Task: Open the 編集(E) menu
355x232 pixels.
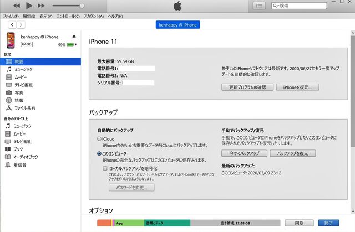Action: tap(29, 16)
